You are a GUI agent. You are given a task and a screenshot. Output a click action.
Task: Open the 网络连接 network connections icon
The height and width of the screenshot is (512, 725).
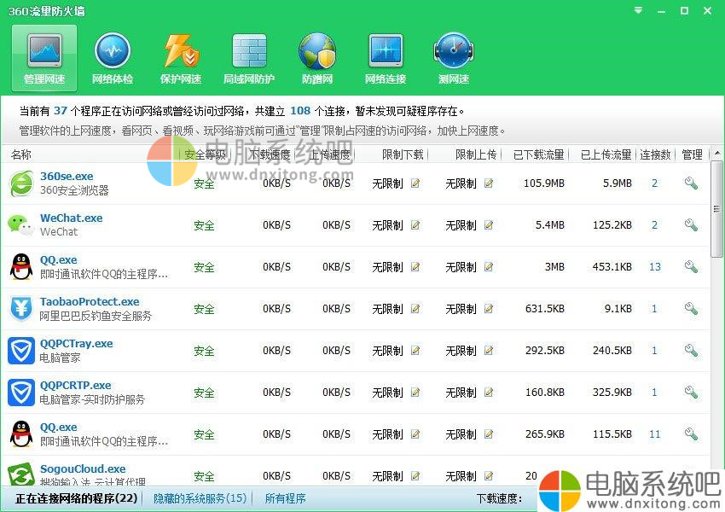(386, 58)
